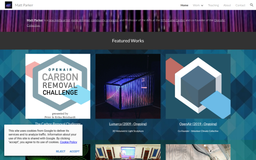Image resolution: width=256 pixels, height=160 pixels.
Task: Open the search magnifier icon
Action: pyautogui.click(x=252, y=5)
